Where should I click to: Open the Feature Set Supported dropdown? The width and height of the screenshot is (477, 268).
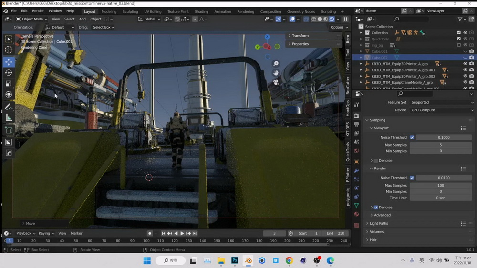click(x=442, y=103)
